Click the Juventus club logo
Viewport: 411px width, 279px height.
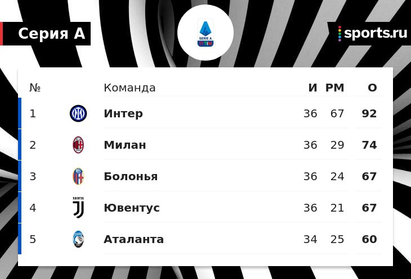(78, 208)
